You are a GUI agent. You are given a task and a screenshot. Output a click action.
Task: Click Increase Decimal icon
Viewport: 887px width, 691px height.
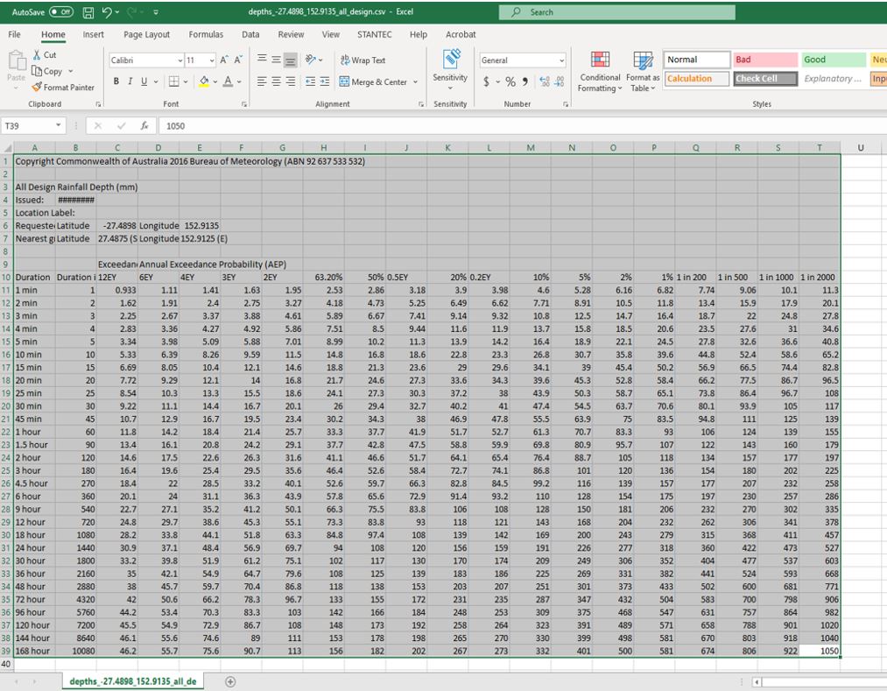[x=545, y=81]
